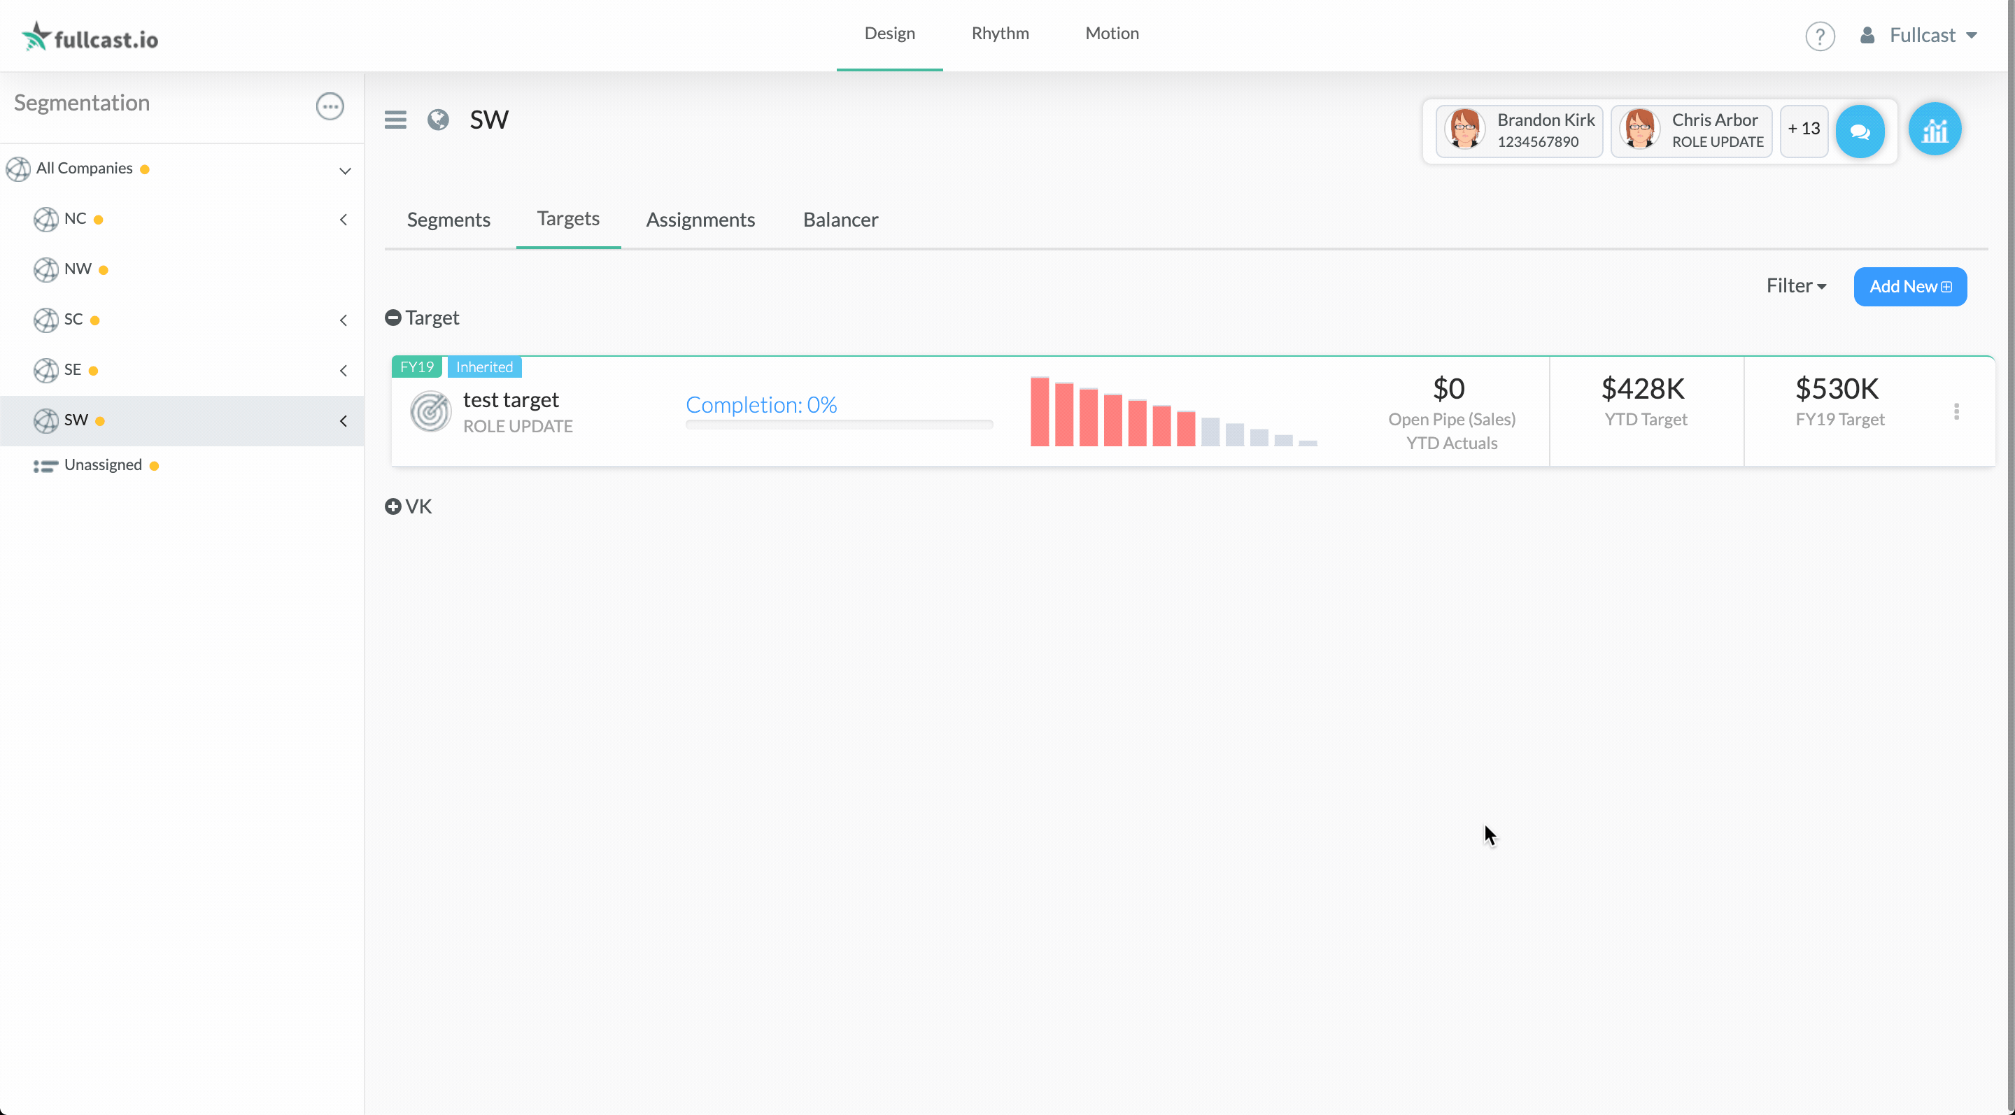Open the Filter dropdown
This screenshot has height=1115, width=2015.
click(x=1796, y=286)
